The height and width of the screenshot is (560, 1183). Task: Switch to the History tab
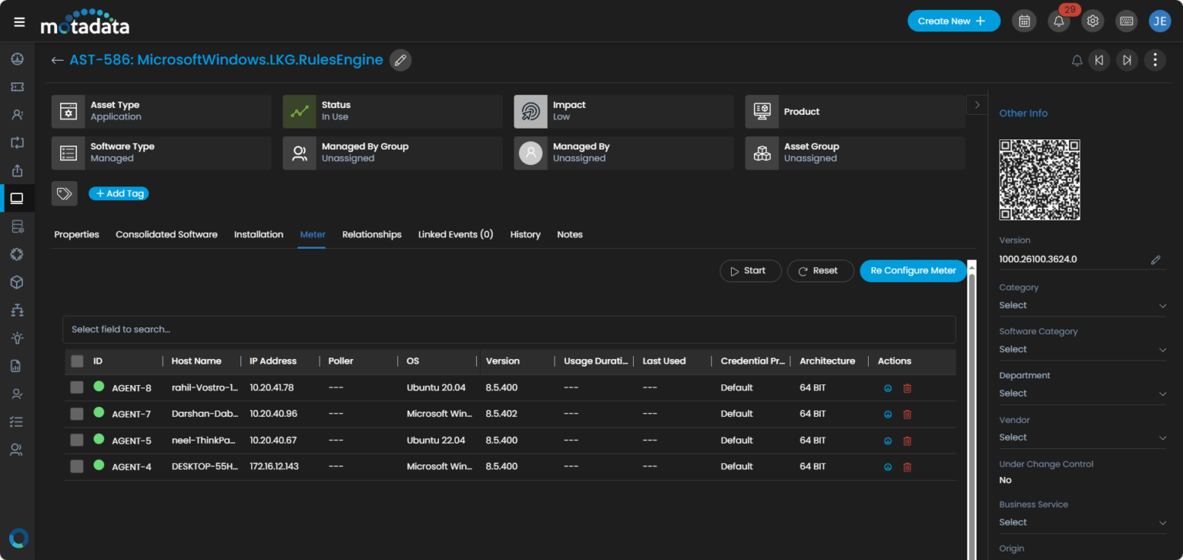525,235
